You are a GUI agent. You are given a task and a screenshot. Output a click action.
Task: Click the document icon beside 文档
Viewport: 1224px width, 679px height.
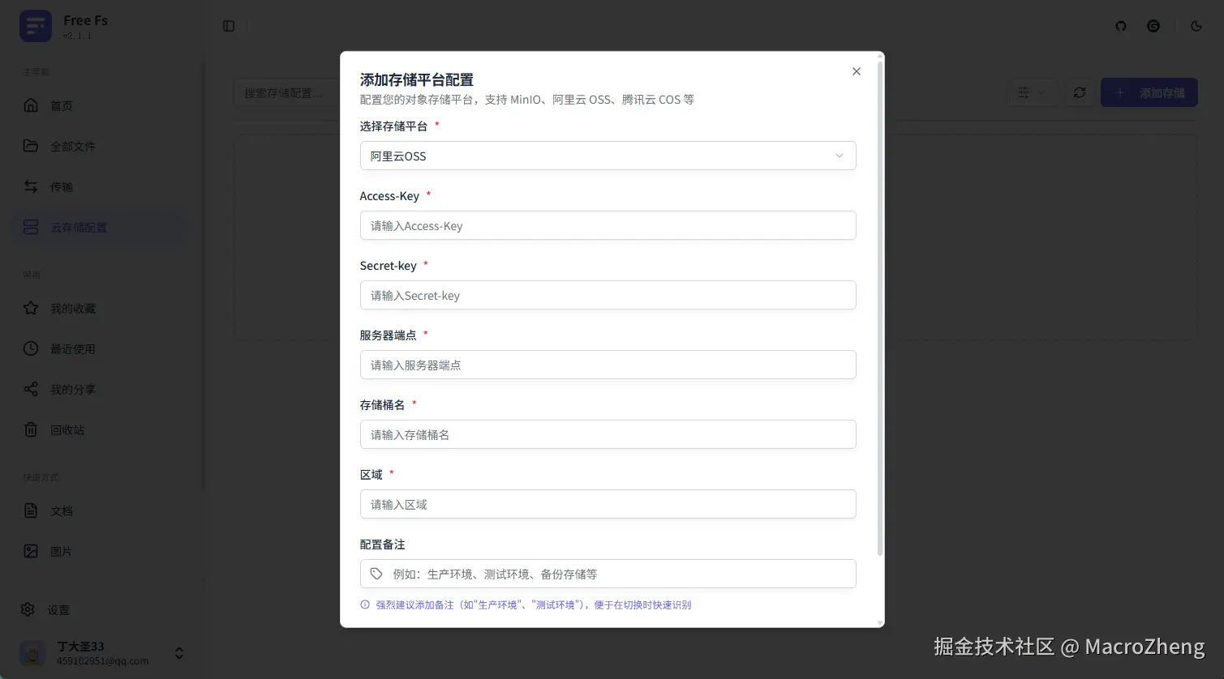[x=31, y=510]
